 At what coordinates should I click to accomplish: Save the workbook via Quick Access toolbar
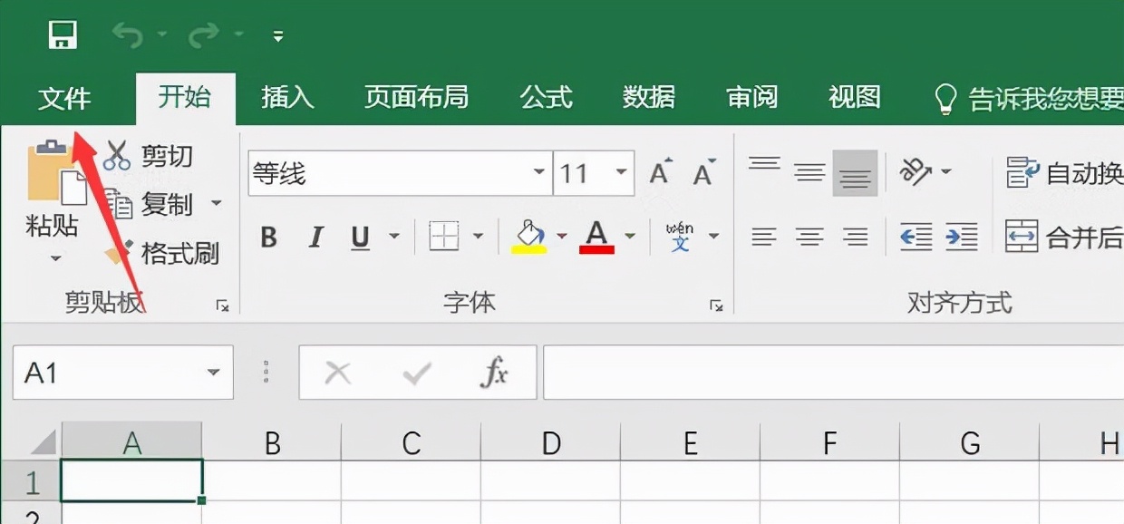tap(61, 33)
